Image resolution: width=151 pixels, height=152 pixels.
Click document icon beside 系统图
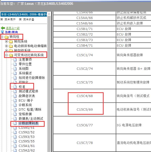tap(15, 69)
